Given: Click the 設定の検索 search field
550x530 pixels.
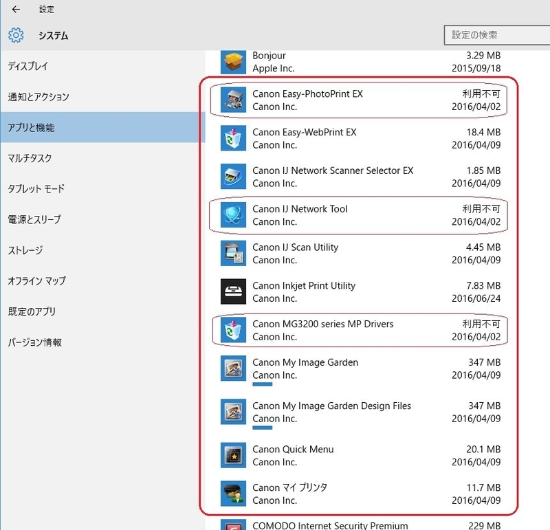Looking at the screenshot, I should 496,35.
